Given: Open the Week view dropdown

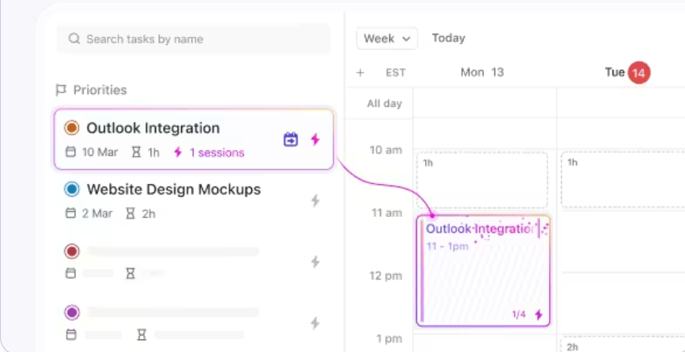Looking at the screenshot, I should click(387, 39).
